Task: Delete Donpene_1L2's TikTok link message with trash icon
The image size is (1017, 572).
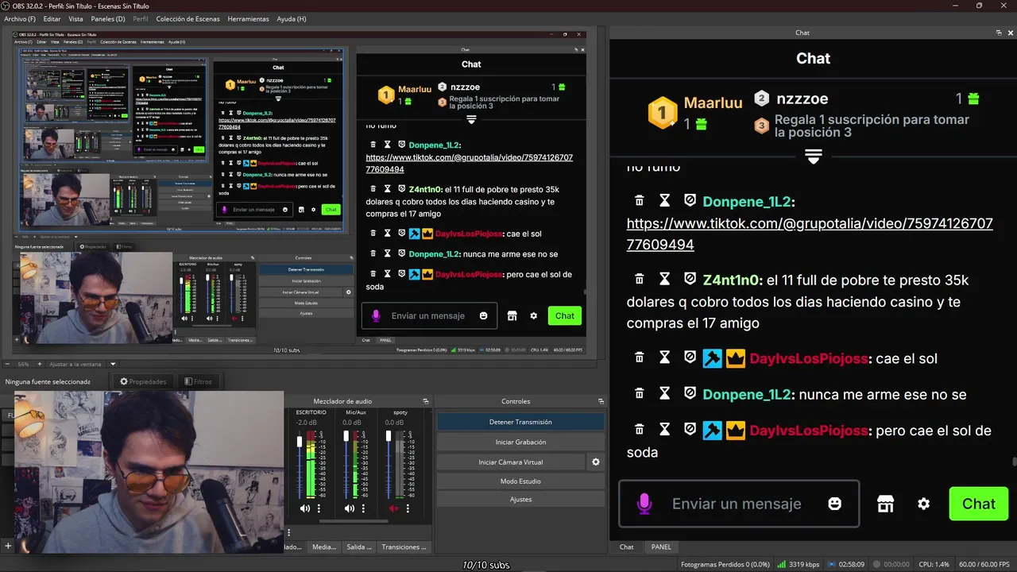Action: [639, 202]
